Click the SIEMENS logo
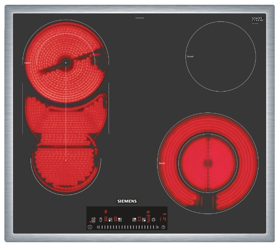This screenshot has width=279, height=247. 127,201
